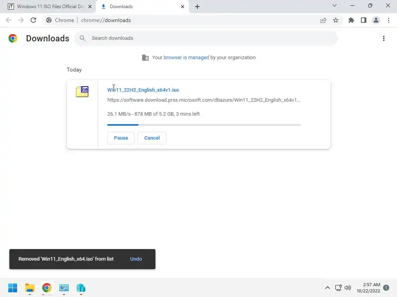Image resolution: width=397 pixels, height=297 pixels.
Task: Show hidden system tray icons
Action: (327, 288)
